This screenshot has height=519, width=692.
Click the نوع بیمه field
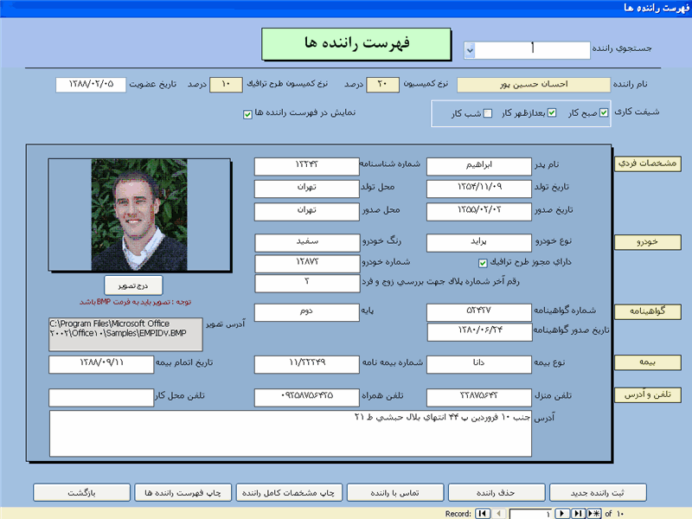(x=479, y=364)
